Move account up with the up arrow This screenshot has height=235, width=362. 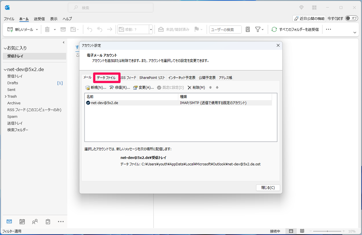211,88
